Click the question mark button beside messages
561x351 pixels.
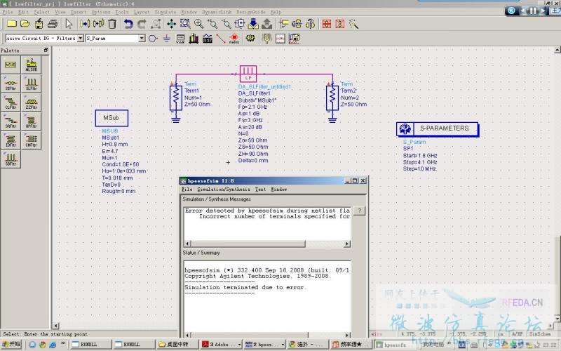[x=359, y=211]
